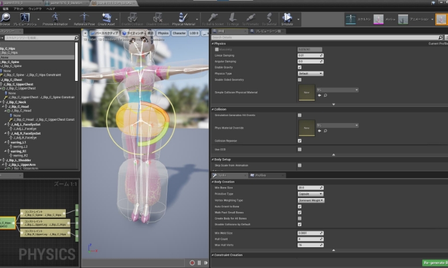Switch to the Skeleton editor mode icon
The image size is (448, 268).
[x=351, y=19]
